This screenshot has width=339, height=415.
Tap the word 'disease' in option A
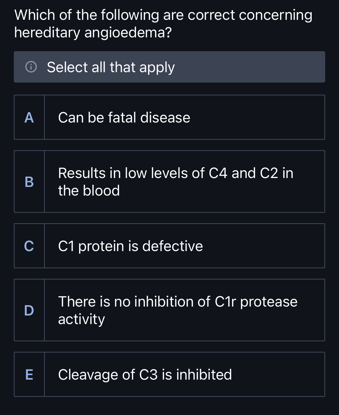(x=165, y=118)
